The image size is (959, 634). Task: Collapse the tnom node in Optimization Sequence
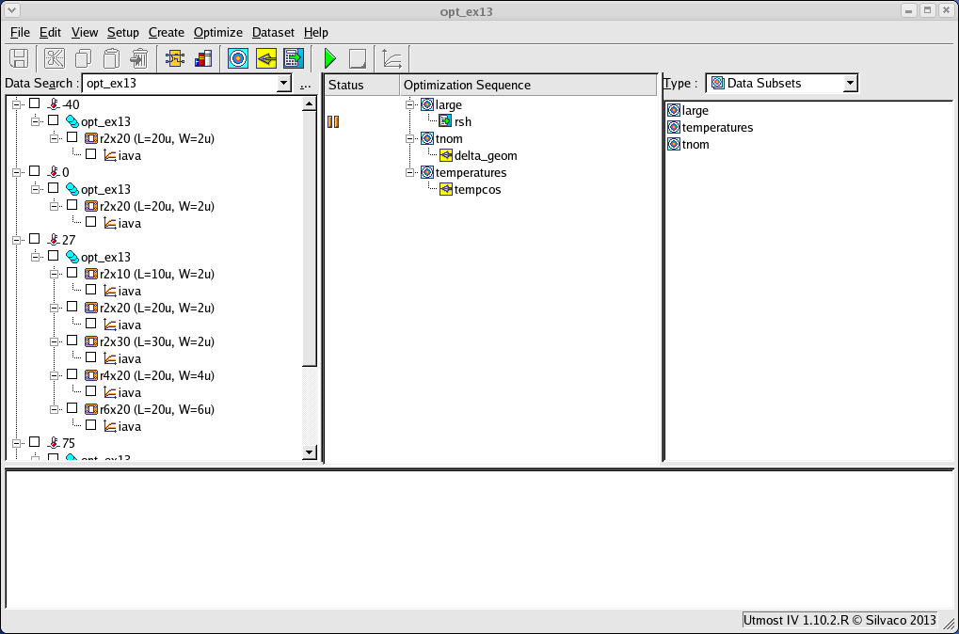(x=409, y=139)
